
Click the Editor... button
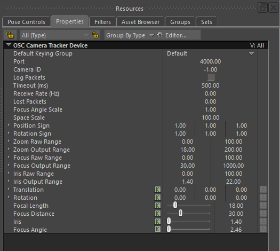click(178, 35)
